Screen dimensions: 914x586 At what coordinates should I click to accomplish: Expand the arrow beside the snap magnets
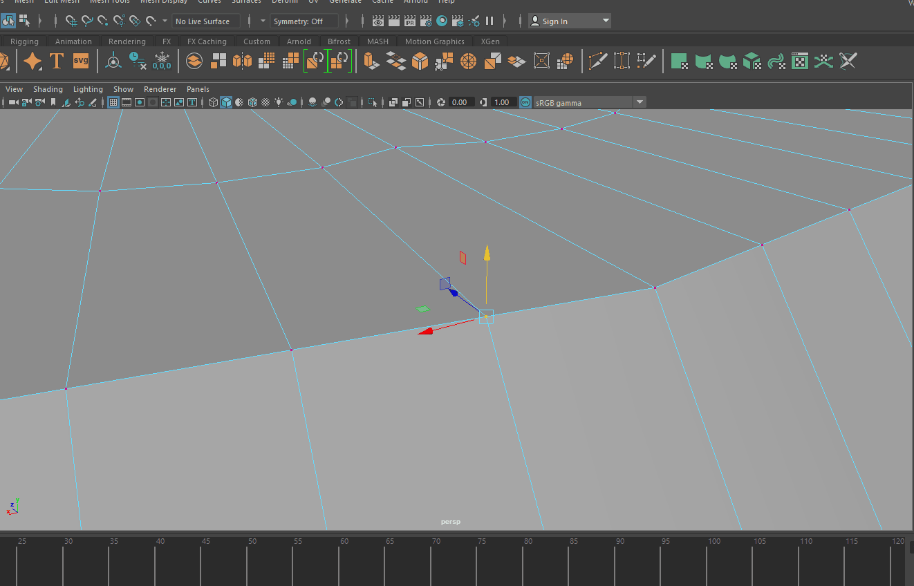coord(165,21)
